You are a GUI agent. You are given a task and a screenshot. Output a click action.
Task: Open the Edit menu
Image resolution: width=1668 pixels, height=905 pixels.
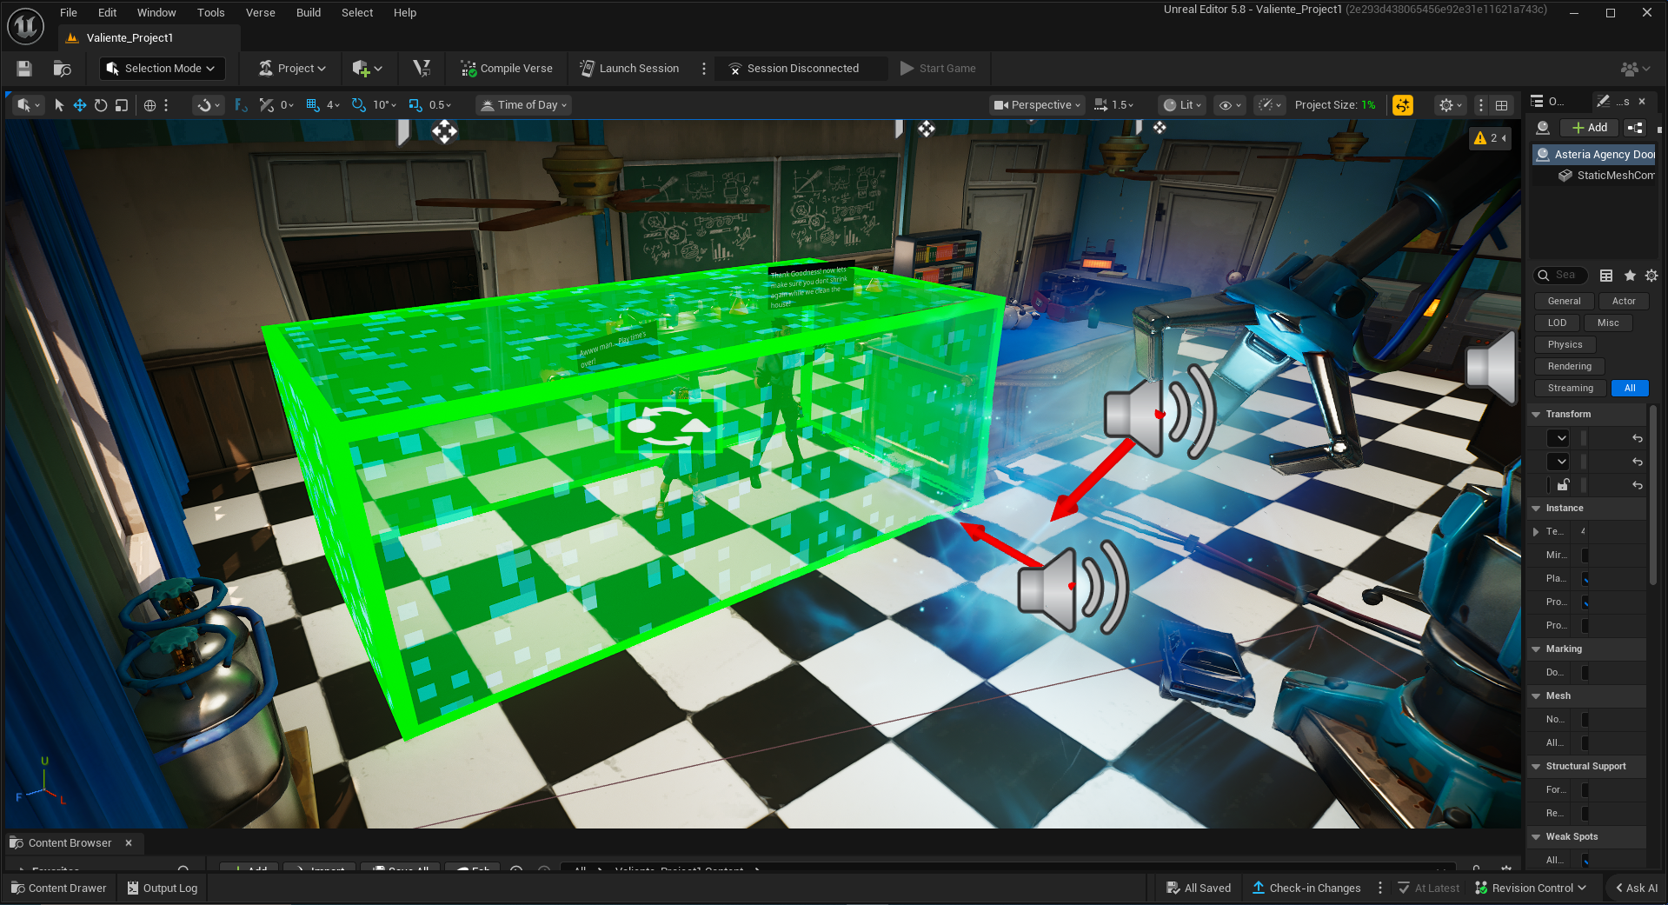[x=108, y=13]
